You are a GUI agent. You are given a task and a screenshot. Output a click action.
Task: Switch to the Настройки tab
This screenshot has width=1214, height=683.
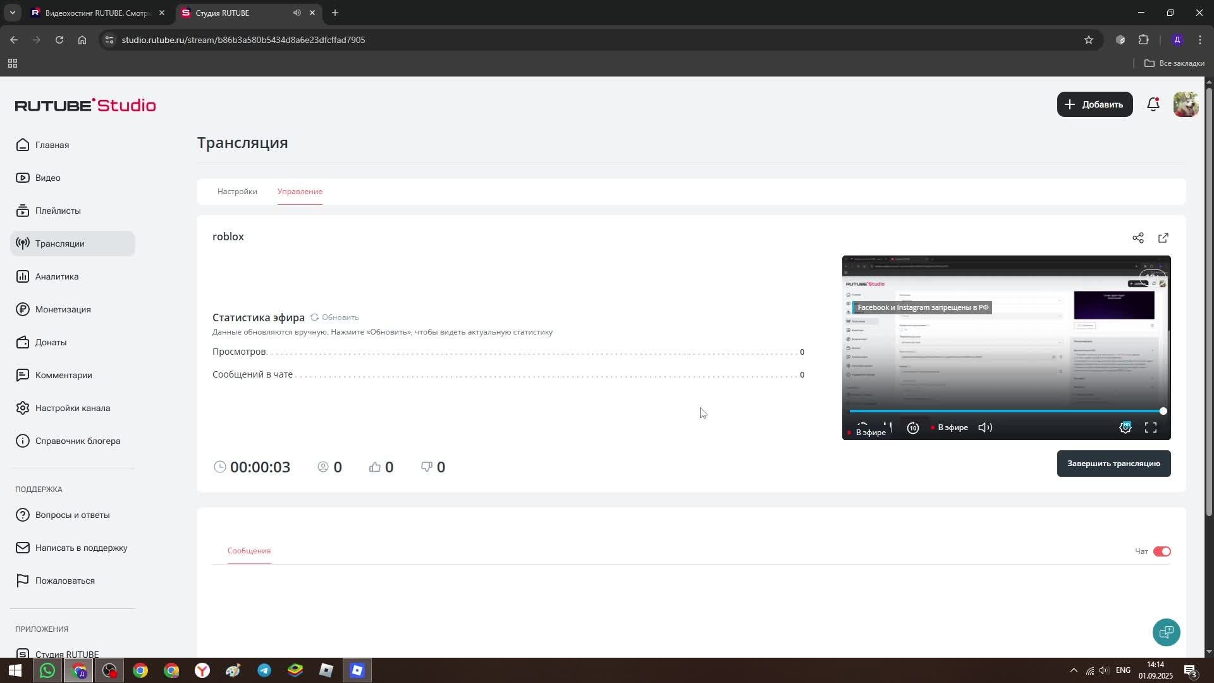tap(237, 192)
